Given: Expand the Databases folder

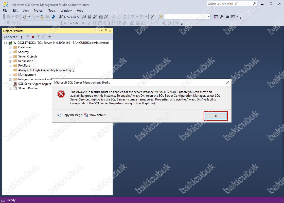Looking at the screenshot, I should (x=10, y=48).
